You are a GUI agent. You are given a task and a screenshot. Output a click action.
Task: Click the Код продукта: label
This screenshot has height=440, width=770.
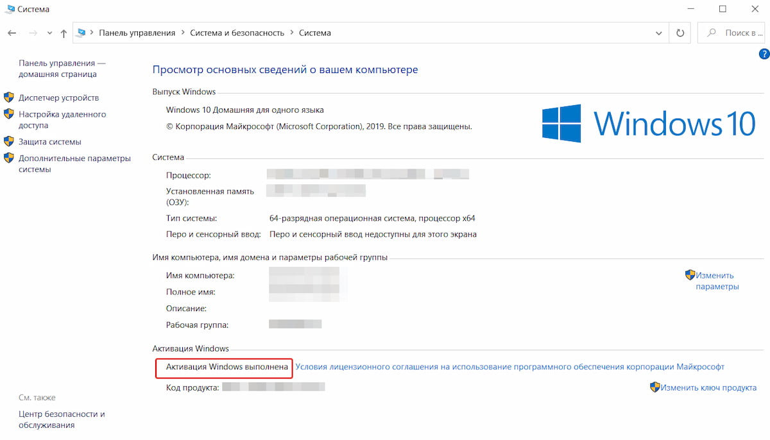pyautogui.click(x=193, y=387)
